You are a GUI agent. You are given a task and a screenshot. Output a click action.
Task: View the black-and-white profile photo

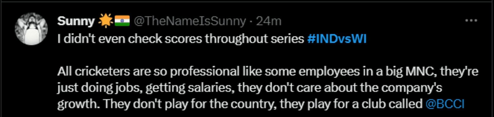[x=31, y=29]
